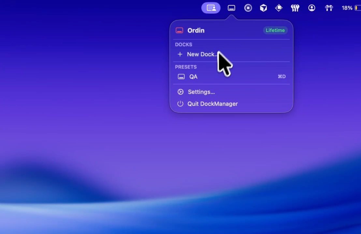
Task: Click the Settings gear icon
Action: (180, 92)
